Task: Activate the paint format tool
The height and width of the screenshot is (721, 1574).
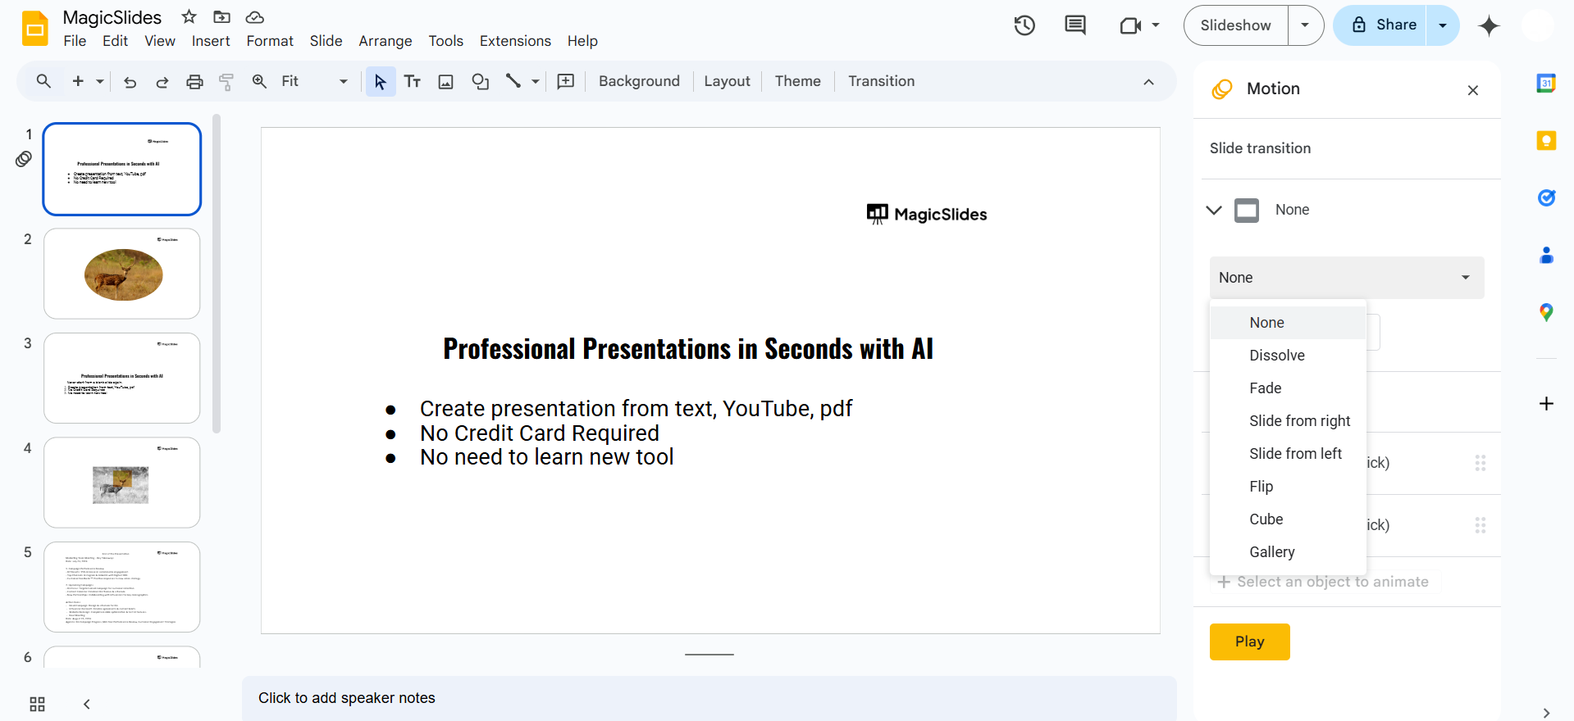Action: 226,81
